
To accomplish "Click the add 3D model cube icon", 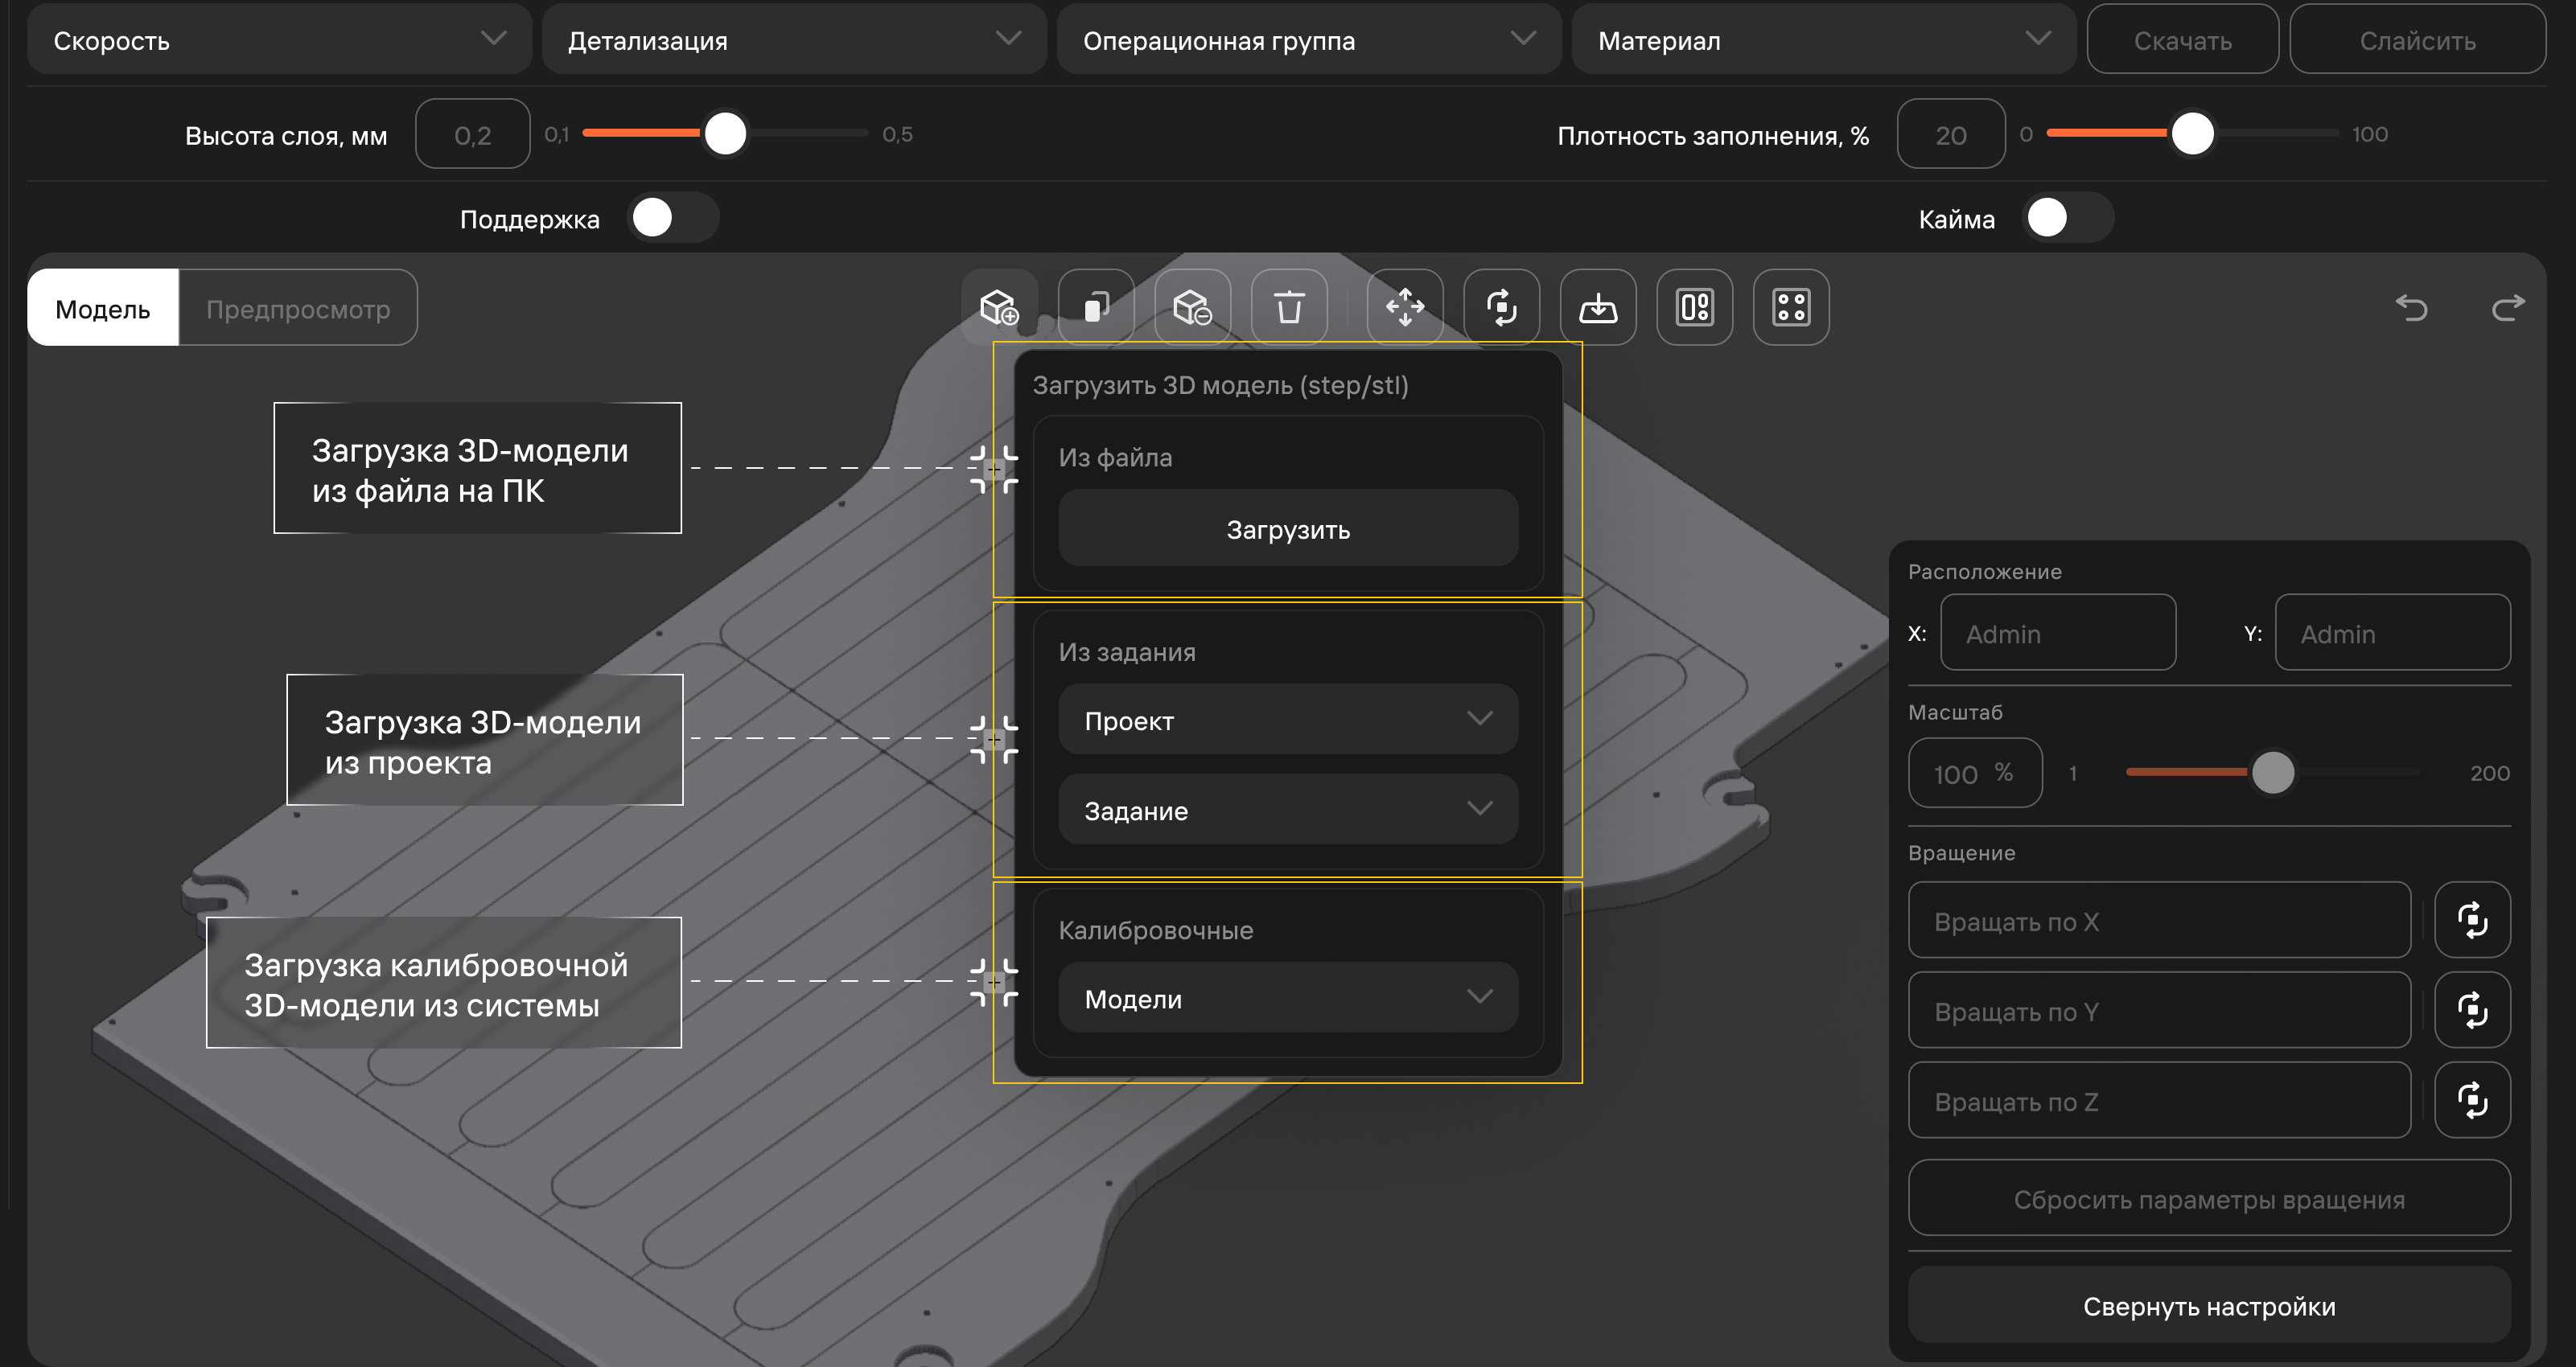I will [x=999, y=307].
